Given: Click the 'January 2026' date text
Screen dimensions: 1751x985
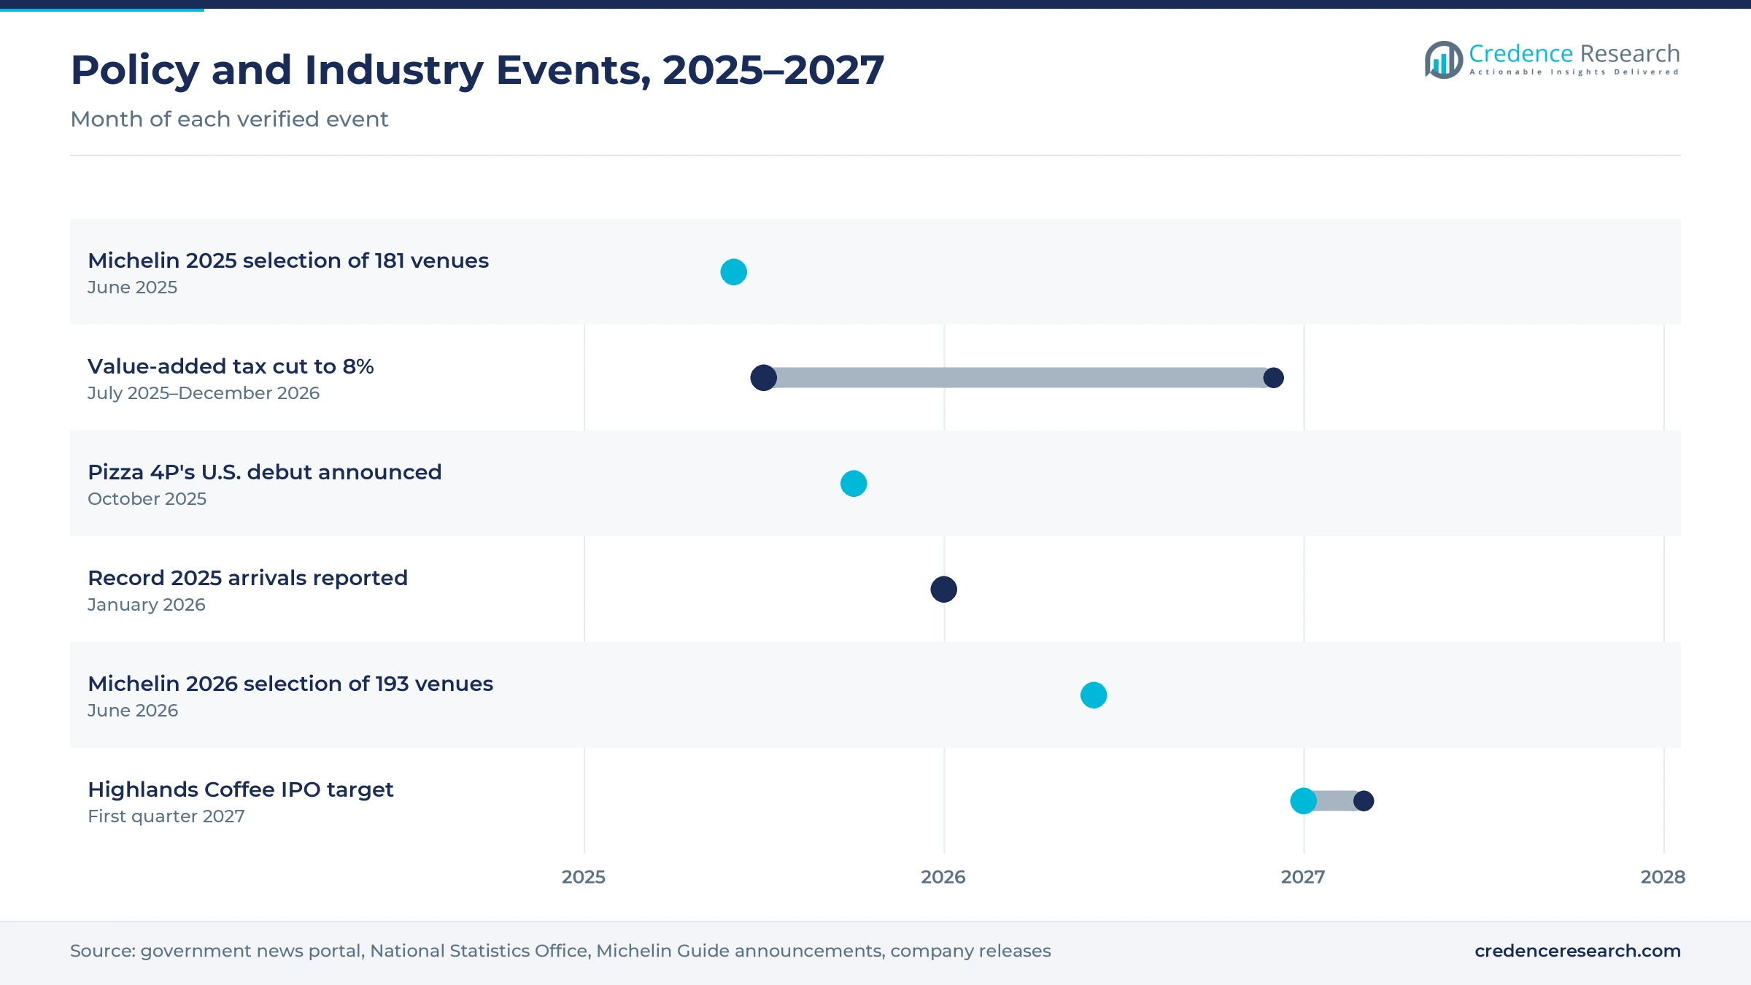Looking at the screenshot, I should point(146,605).
